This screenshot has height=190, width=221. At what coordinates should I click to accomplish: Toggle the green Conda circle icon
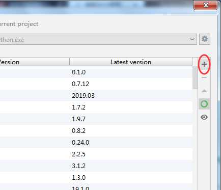(x=204, y=104)
